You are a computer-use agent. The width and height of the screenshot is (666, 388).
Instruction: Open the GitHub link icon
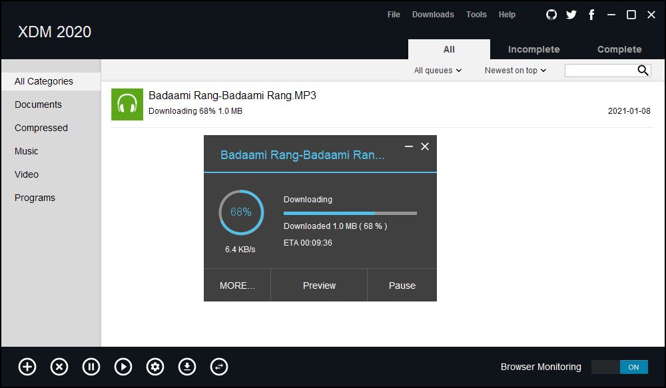pos(551,15)
